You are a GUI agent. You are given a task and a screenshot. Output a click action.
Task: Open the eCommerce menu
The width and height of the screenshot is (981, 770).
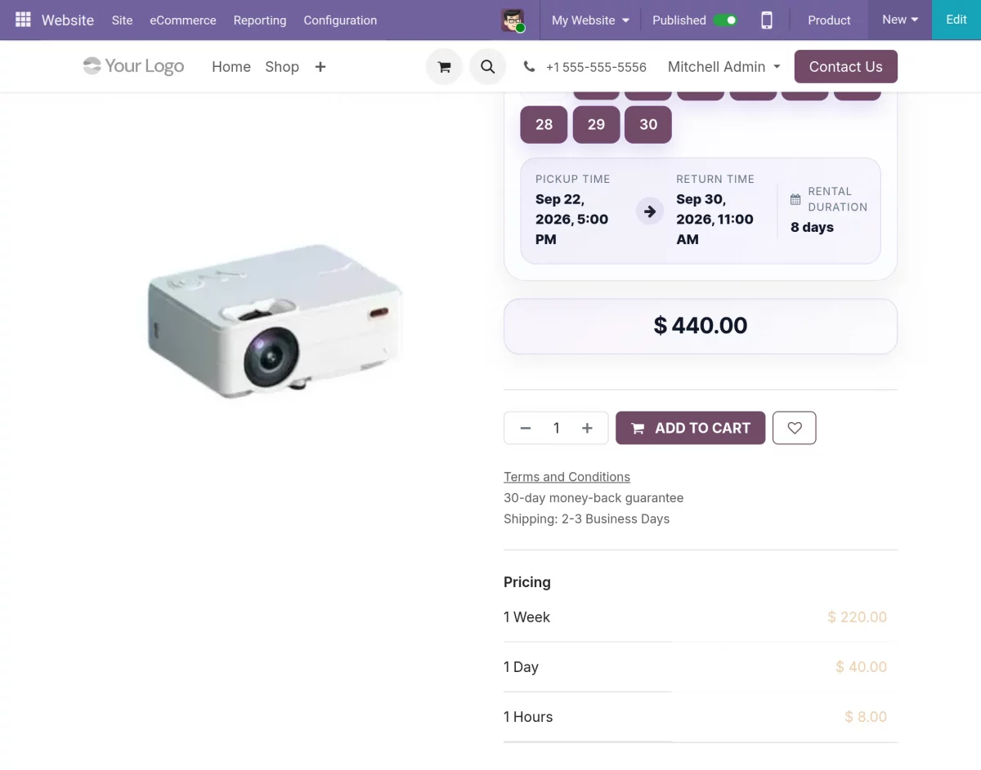coord(183,20)
